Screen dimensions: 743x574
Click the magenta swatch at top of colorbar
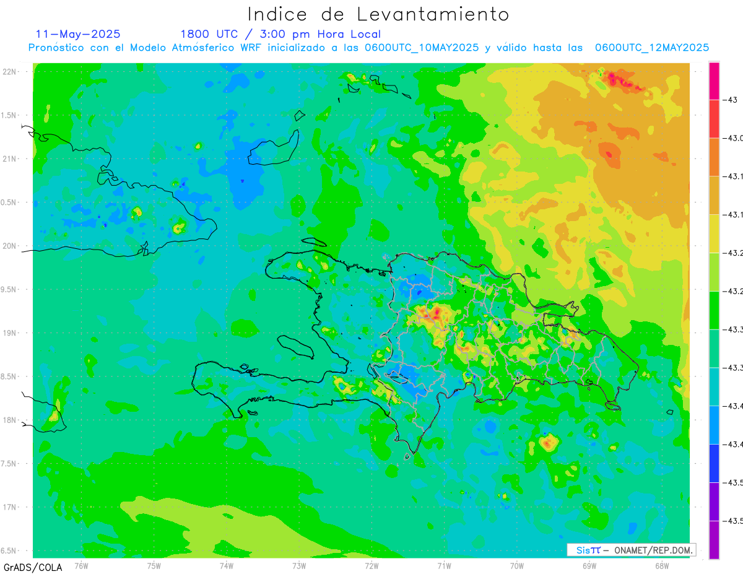point(714,80)
